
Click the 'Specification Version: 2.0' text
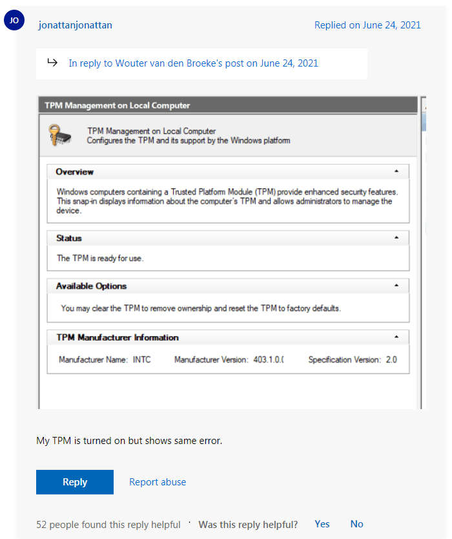click(x=353, y=359)
